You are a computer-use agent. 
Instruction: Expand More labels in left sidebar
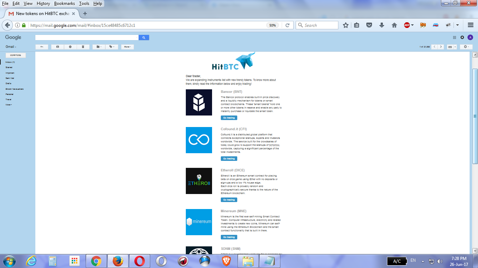(8, 105)
